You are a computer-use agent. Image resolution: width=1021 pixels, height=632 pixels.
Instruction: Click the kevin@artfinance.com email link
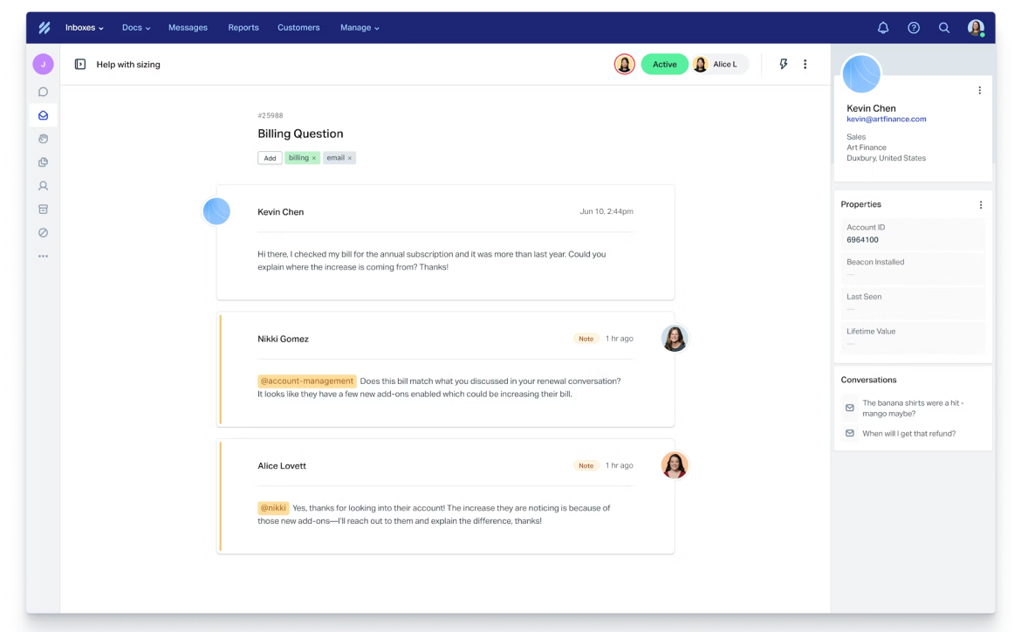(x=886, y=120)
